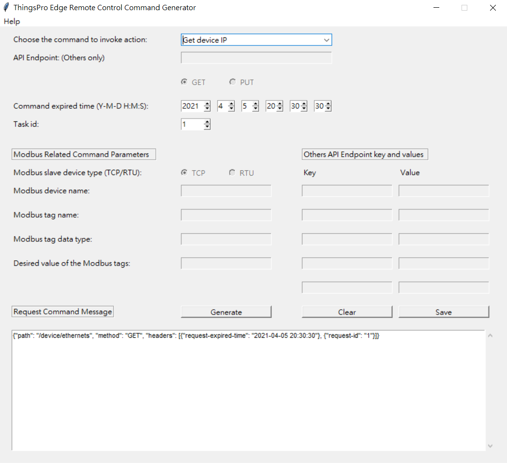Click the Modbus tag data type field

(x=226, y=239)
